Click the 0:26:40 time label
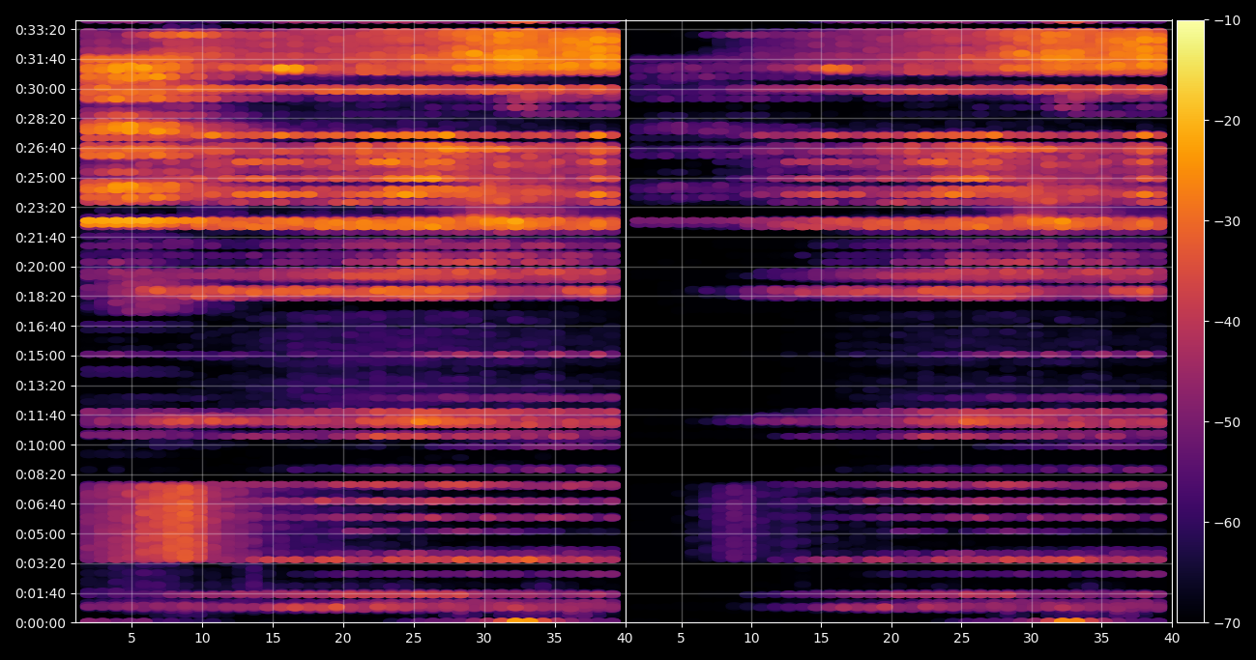This screenshot has height=660, width=1256. pos(41,149)
